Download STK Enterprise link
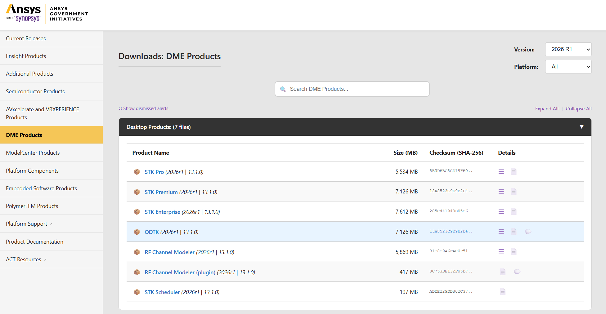This screenshot has height=314, width=606. pyautogui.click(x=162, y=212)
